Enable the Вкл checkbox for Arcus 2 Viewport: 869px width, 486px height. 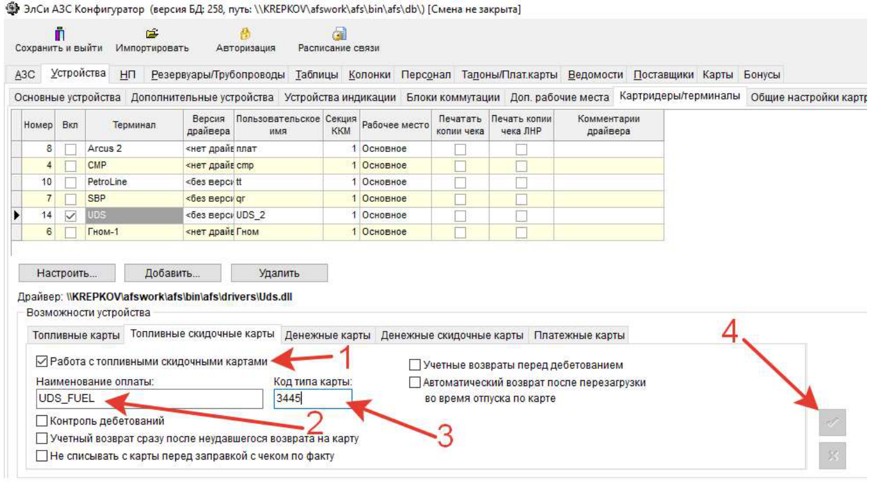coord(71,149)
